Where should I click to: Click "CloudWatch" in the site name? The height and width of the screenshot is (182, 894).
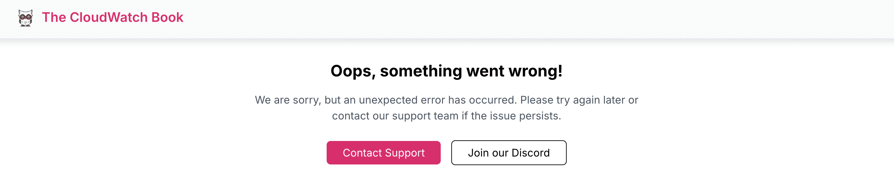pyautogui.click(x=109, y=17)
